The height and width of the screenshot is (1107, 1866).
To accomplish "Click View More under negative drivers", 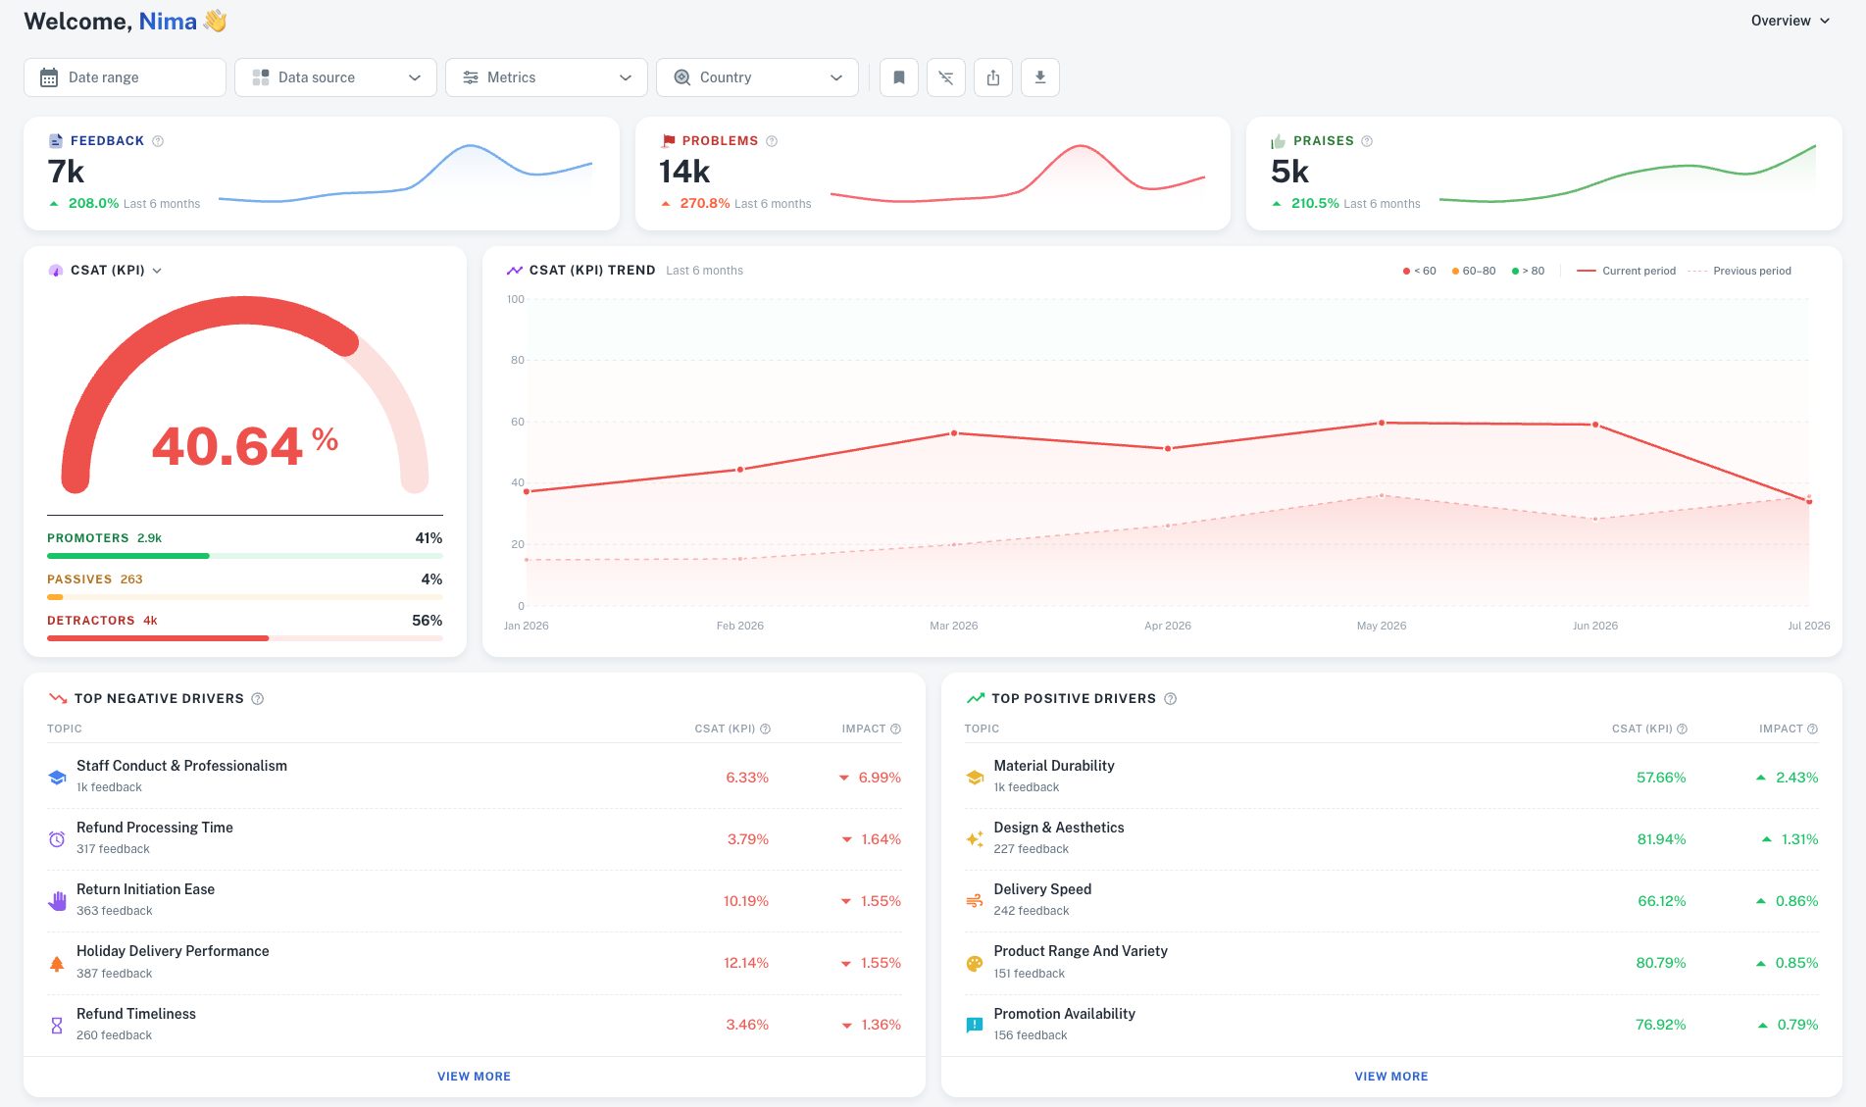I will [475, 1077].
